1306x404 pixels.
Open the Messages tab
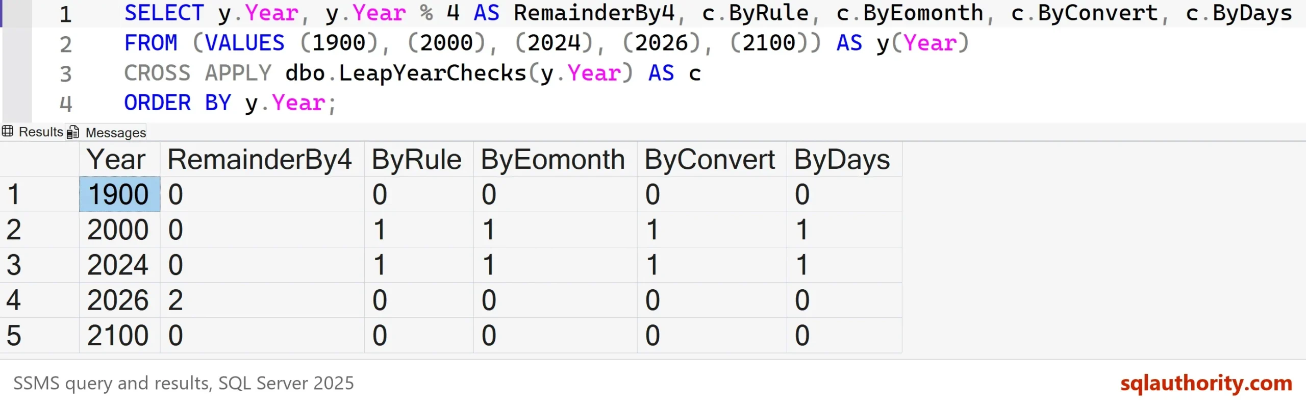click(107, 133)
